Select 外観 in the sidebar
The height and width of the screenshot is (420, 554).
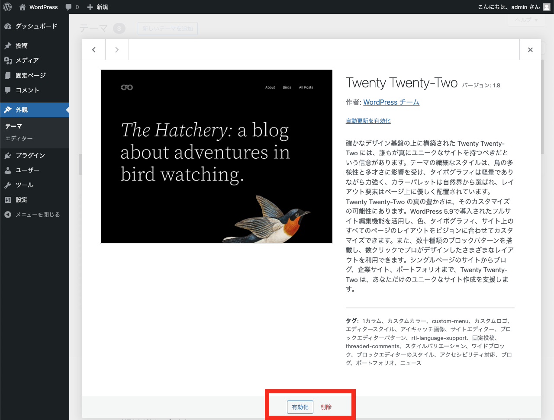35,110
